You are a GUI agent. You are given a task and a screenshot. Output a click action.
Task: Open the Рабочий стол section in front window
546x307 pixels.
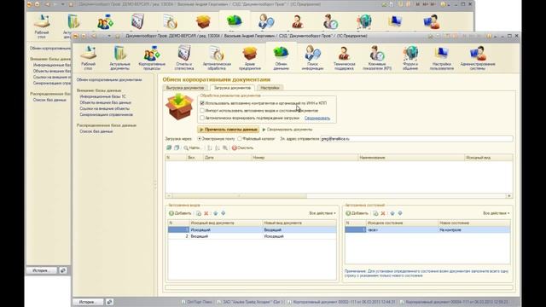[x=88, y=58]
